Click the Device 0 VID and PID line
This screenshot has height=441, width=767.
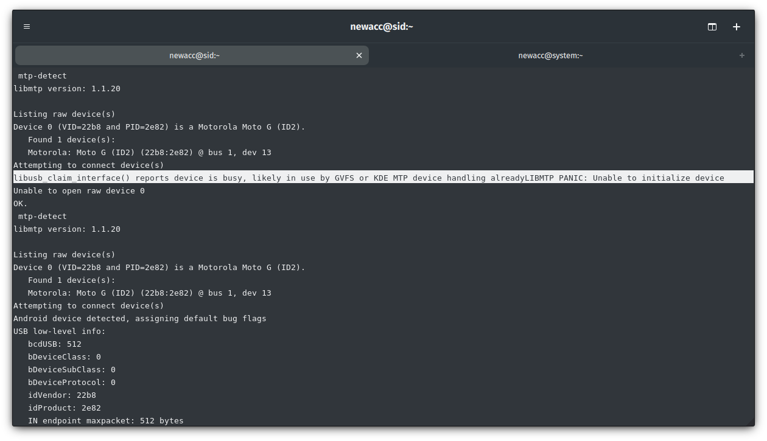pyautogui.click(x=158, y=127)
